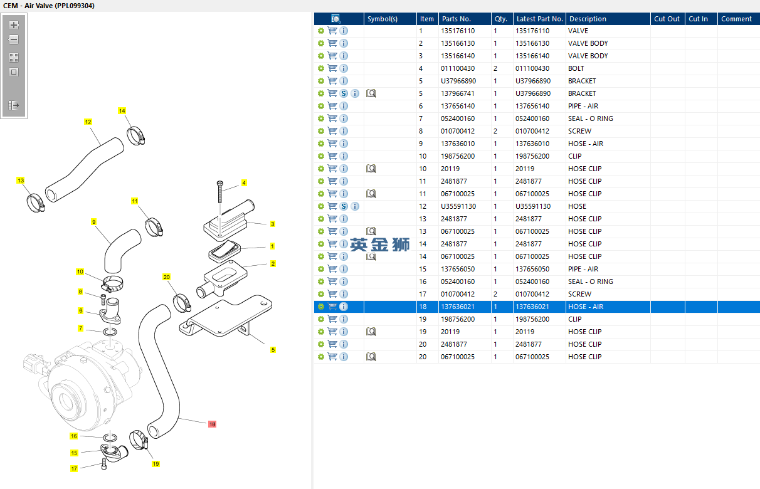This screenshot has height=489, width=760.
Task: Select callout 7 O ring label
Action: [x=80, y=328]
